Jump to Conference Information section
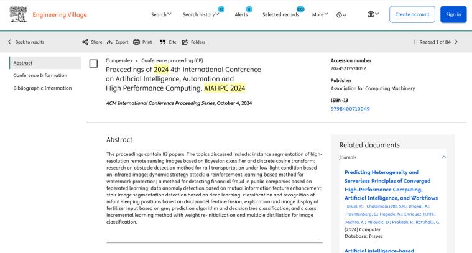 [40, 75]
